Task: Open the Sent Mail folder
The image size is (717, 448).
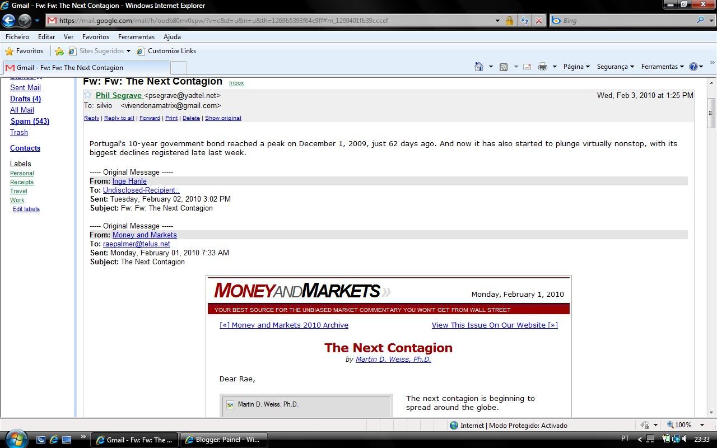Action: tap(25, 87)
